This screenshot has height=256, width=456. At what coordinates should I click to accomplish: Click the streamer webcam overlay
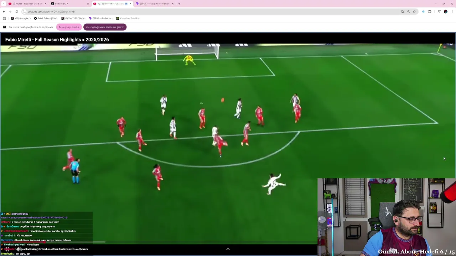[x=387, y=217]
